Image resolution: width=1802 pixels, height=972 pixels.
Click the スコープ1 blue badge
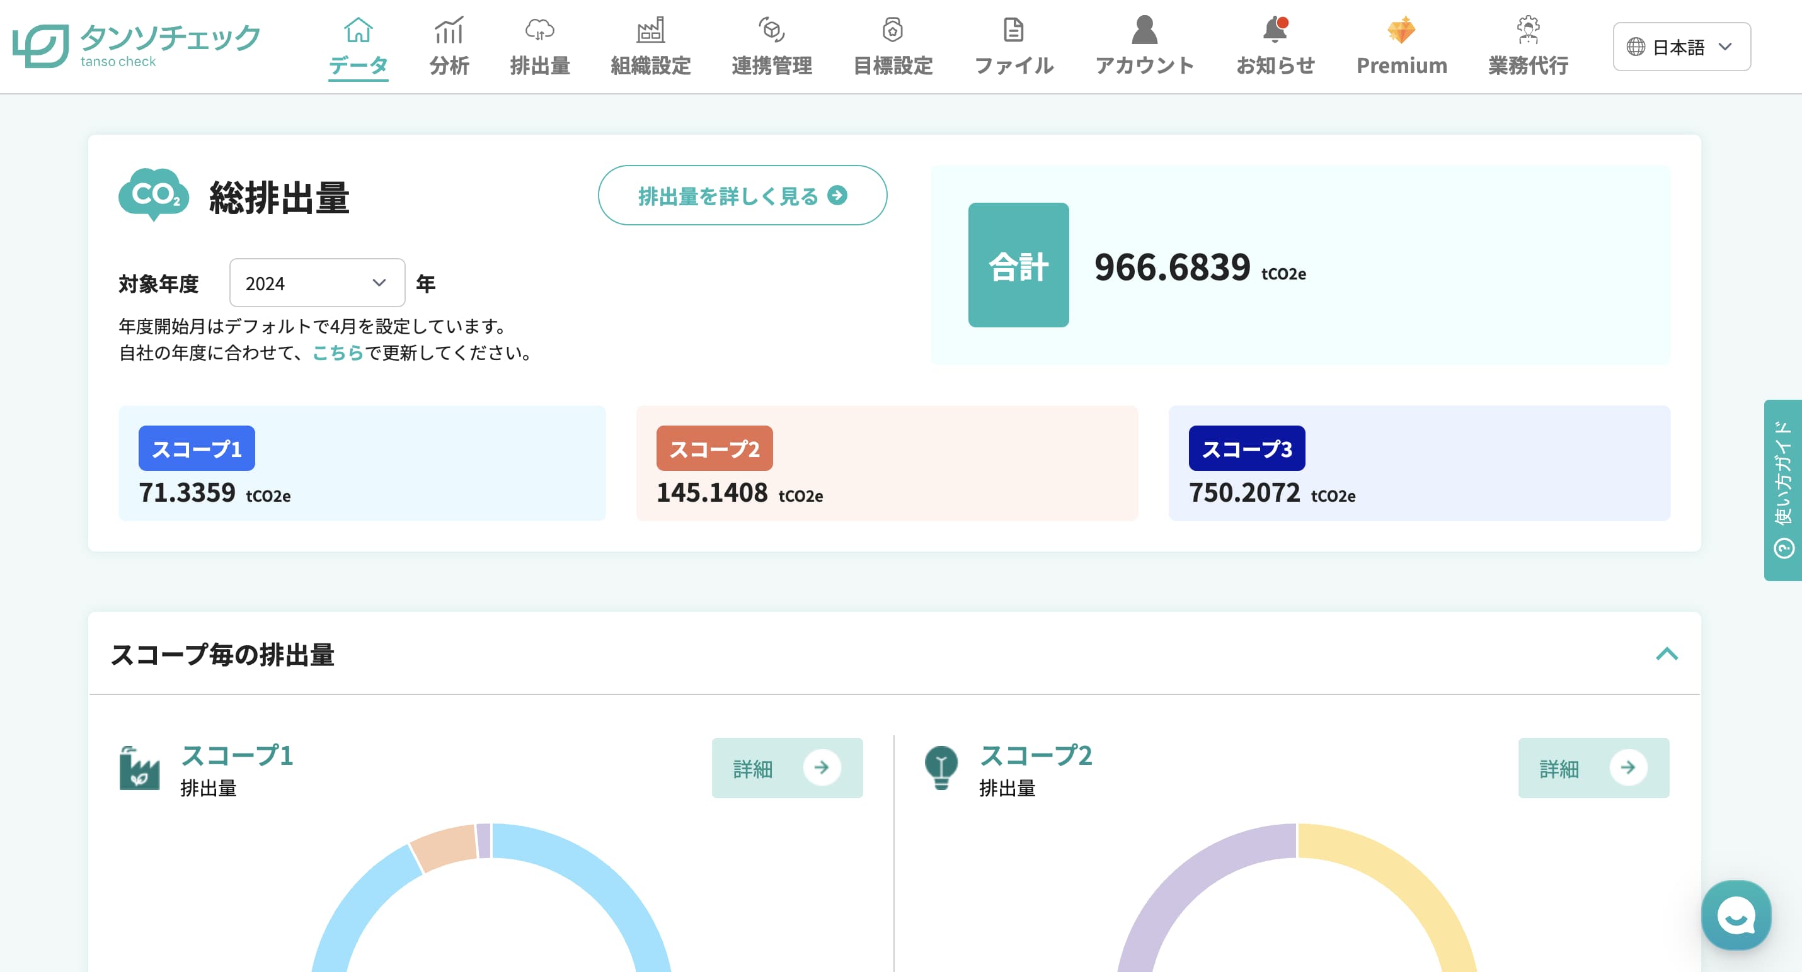click(x=197, y=448)
